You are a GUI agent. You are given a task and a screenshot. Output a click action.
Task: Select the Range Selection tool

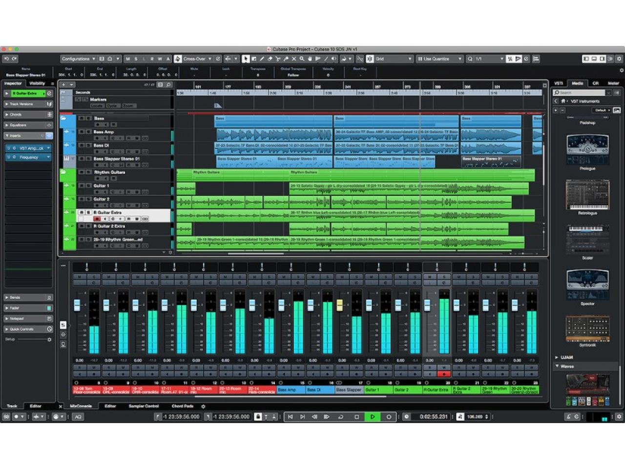254,59
